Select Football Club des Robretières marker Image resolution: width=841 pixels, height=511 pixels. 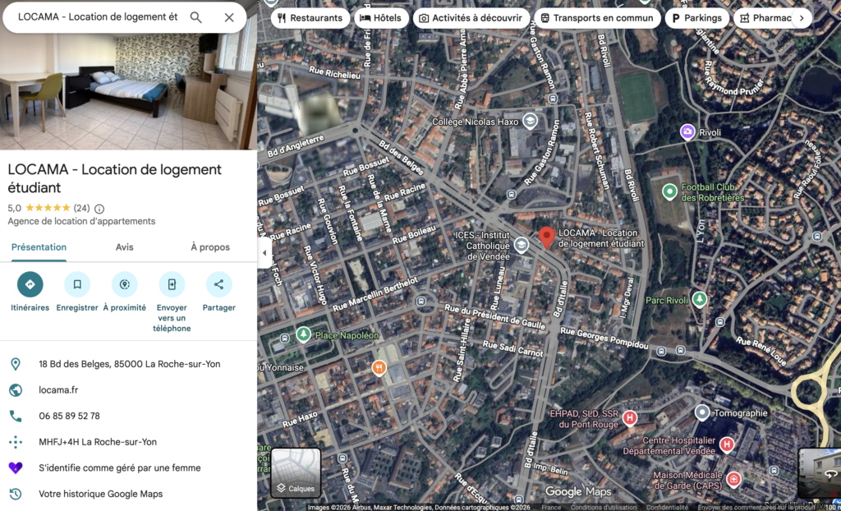pyautogui.click(x=669, y=191)
